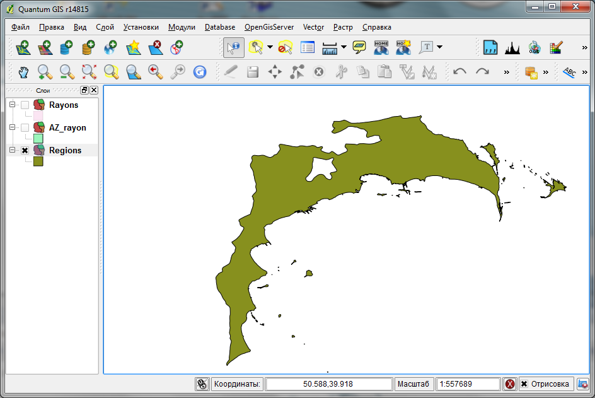Open the measure tool dropdown arrow
This screenshot has width=595, height=398.
tap(344, 47)
